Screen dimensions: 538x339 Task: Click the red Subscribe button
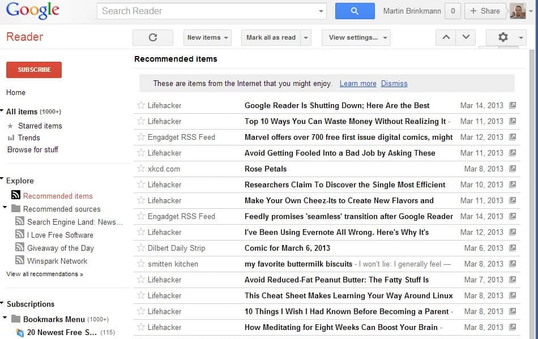[33, 70]
